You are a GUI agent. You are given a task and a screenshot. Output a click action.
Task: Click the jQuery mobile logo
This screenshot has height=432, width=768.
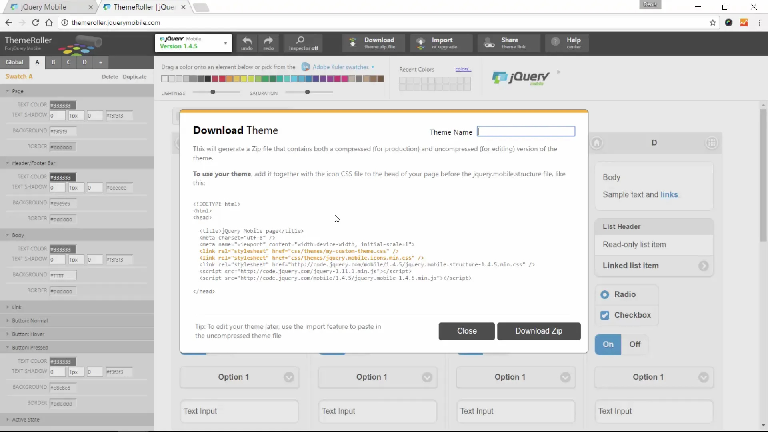[520, 77]
